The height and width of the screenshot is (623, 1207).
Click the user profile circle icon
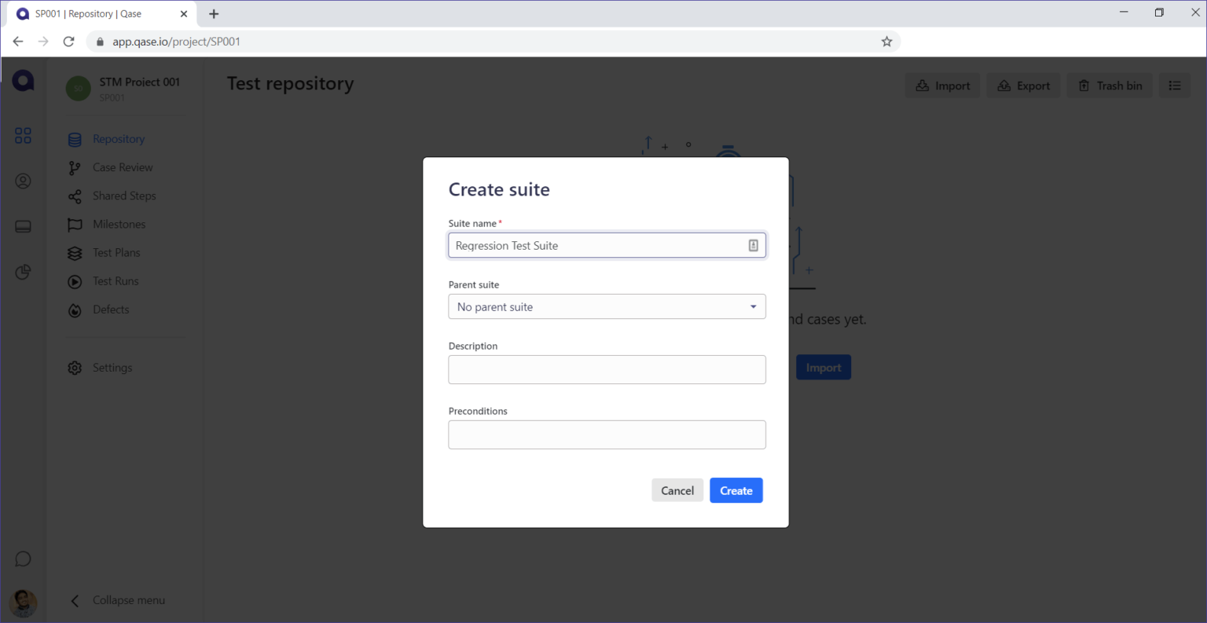pos(24,181)
